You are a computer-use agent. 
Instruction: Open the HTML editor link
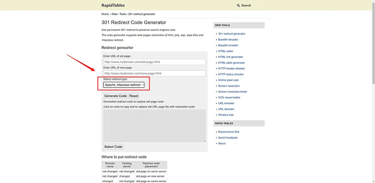click(225, 51)
